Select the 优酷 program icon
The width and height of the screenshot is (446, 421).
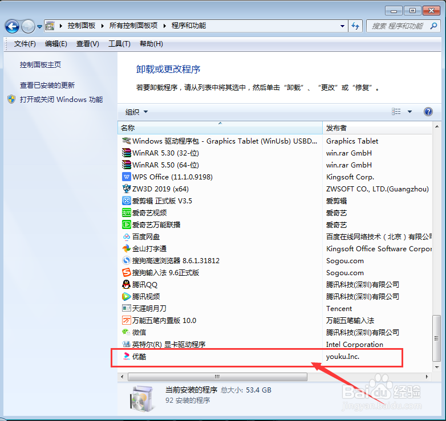(x=126, y=356)
